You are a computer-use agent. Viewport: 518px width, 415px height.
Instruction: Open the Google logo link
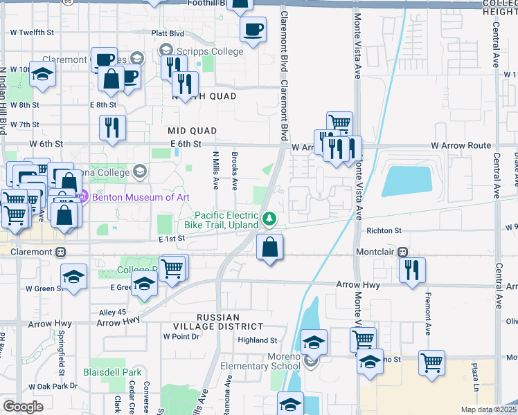pos(24,407)
